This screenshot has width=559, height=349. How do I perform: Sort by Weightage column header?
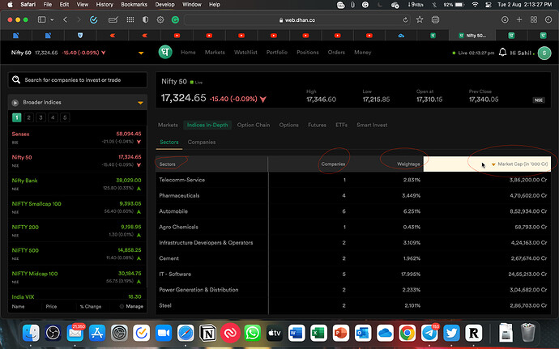point(408,164)
